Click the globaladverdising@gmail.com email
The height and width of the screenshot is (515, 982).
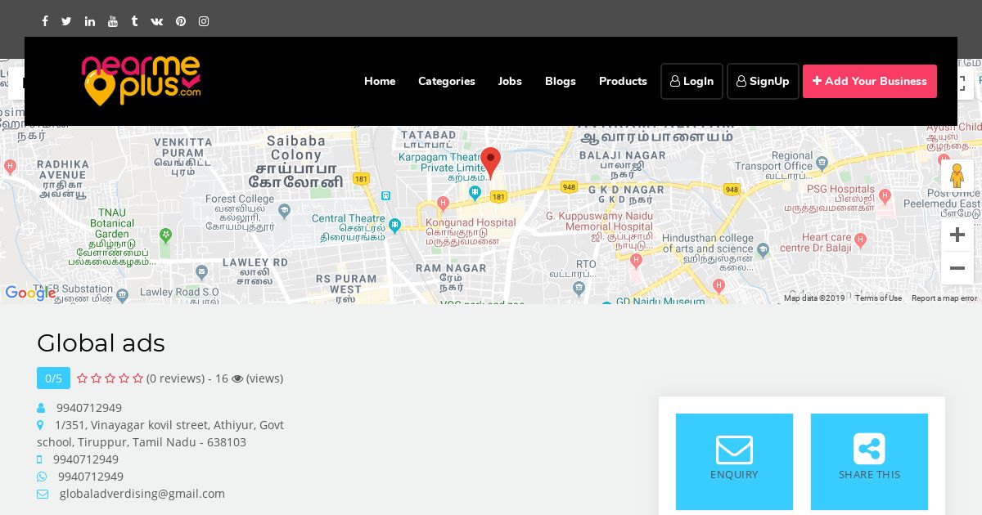click(142, 494)
